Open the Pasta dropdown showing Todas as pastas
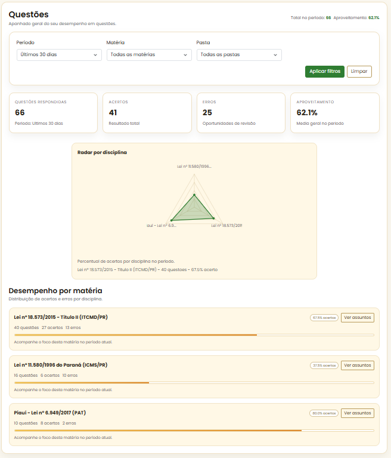 pyautogui.click(x=239, y=55)
